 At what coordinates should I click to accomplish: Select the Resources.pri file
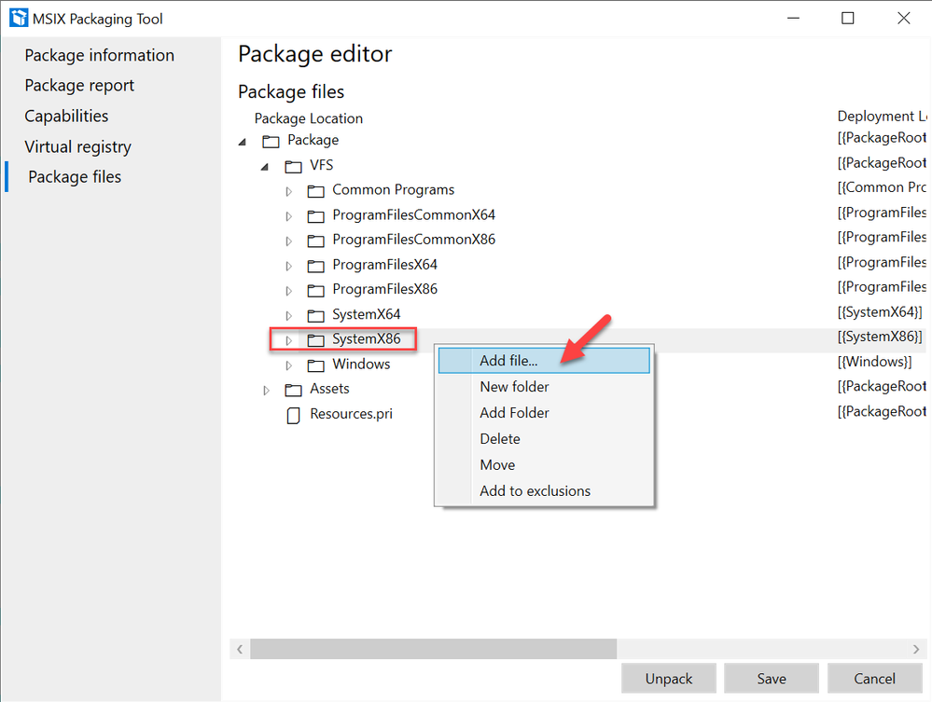[352, 414]
